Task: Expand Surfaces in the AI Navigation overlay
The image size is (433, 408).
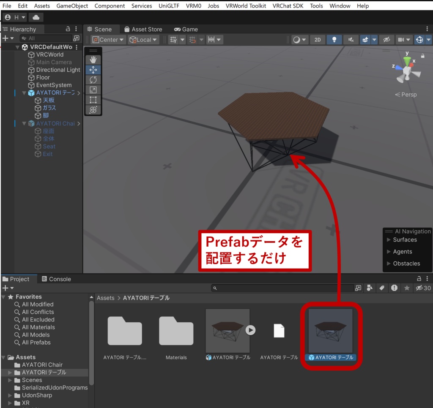Action: point(389,239)
